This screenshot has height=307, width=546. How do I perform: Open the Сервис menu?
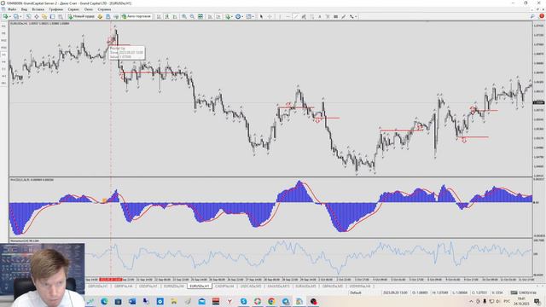click(73, 9)
